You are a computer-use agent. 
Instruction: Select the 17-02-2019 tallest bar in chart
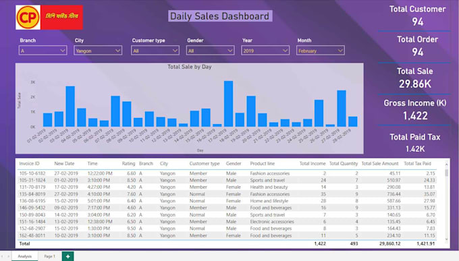click(229, 104)
